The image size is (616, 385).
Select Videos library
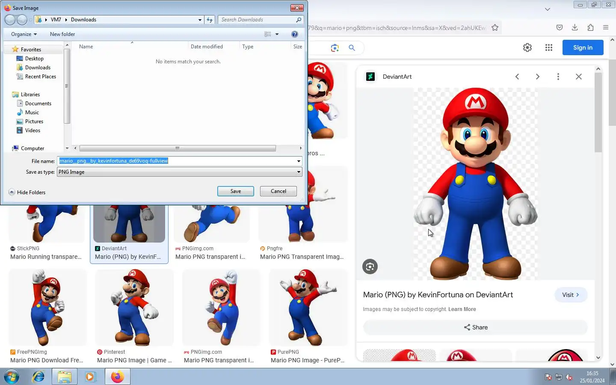click(x=33, y=130)
